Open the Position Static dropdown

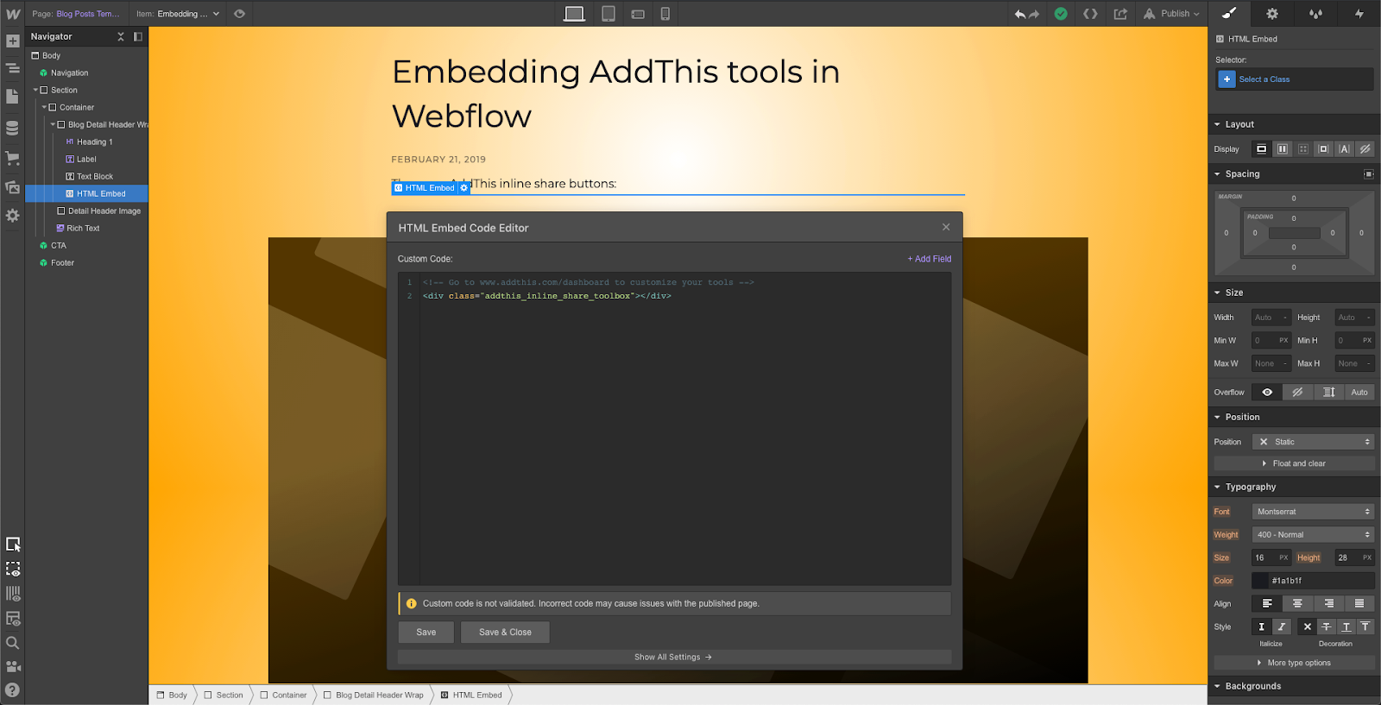pyautogui.click(x=1313, y=442)
